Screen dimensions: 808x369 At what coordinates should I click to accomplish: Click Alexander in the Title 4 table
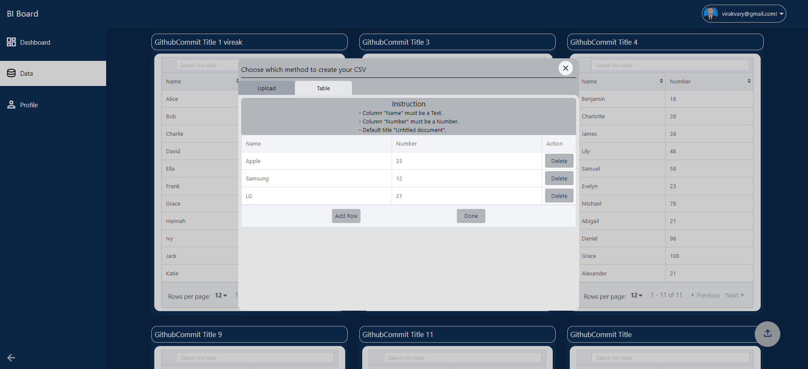click(594, 273)
